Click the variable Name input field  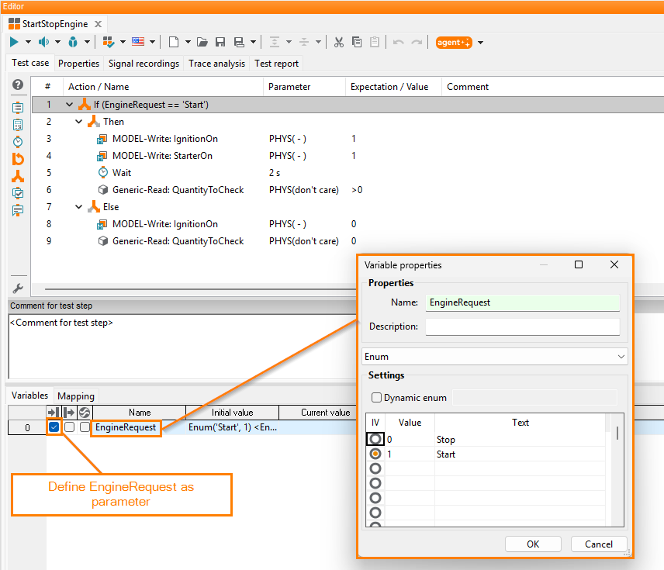(523, 302)
